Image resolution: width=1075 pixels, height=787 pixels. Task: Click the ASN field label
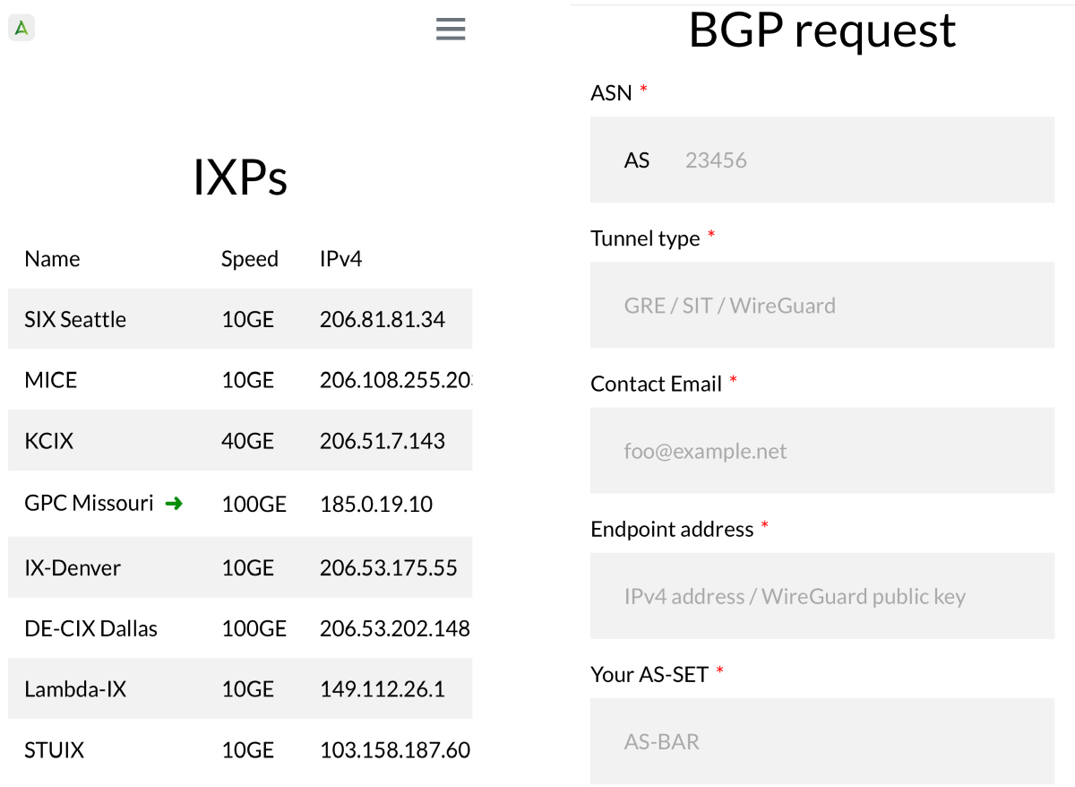[612, 92]
